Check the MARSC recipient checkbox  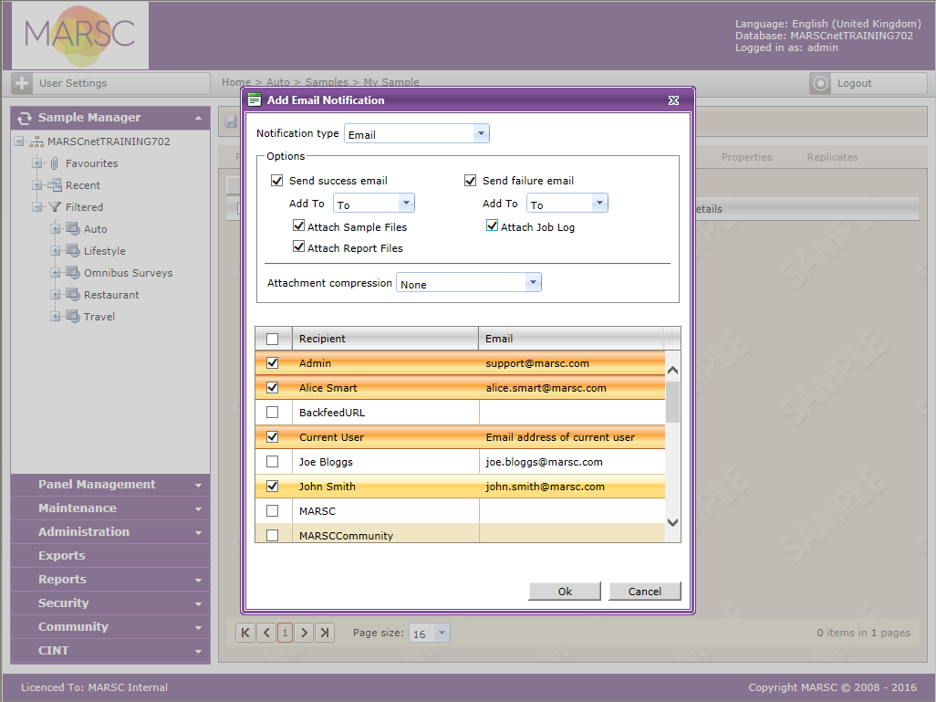point(272,511)
